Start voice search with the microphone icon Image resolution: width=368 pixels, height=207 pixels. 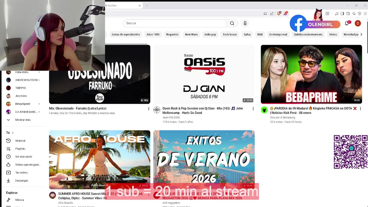[x=245, y=23]
